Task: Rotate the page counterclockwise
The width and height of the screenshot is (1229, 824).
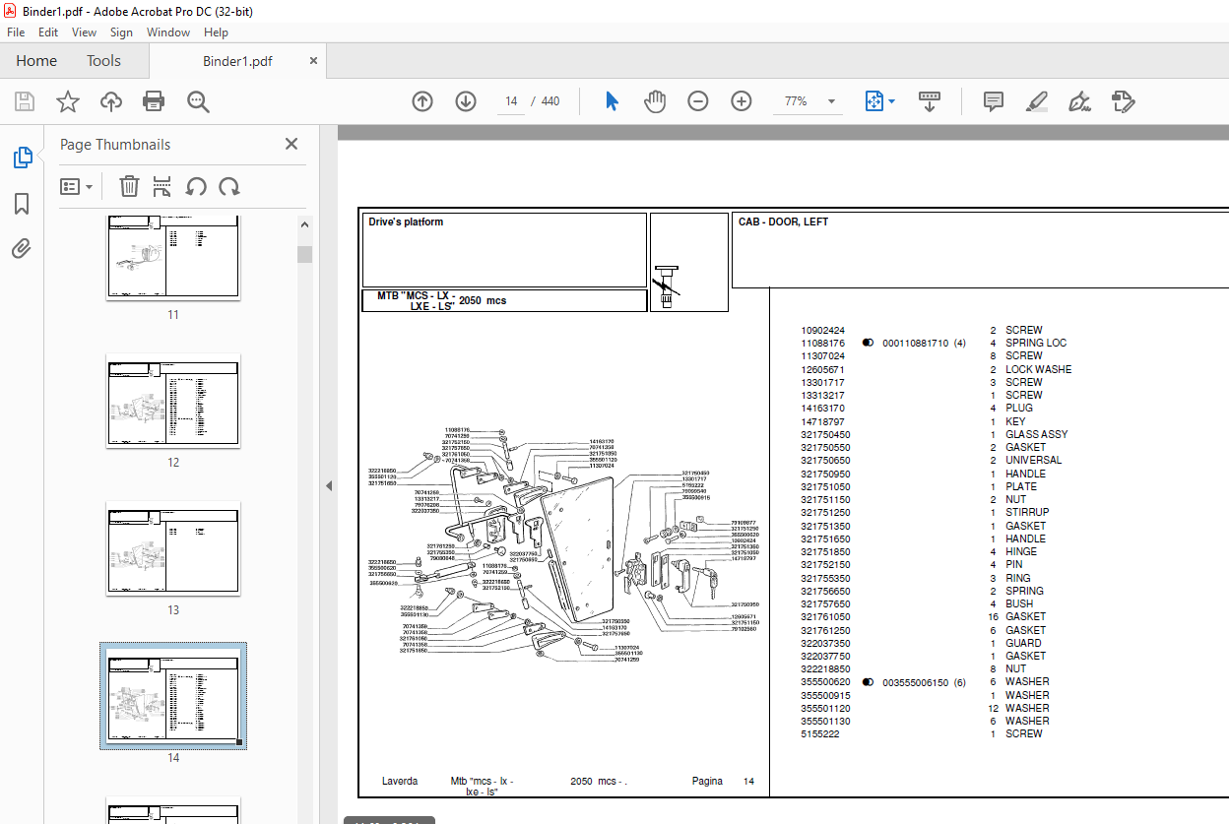Action: tap(196, 186)
